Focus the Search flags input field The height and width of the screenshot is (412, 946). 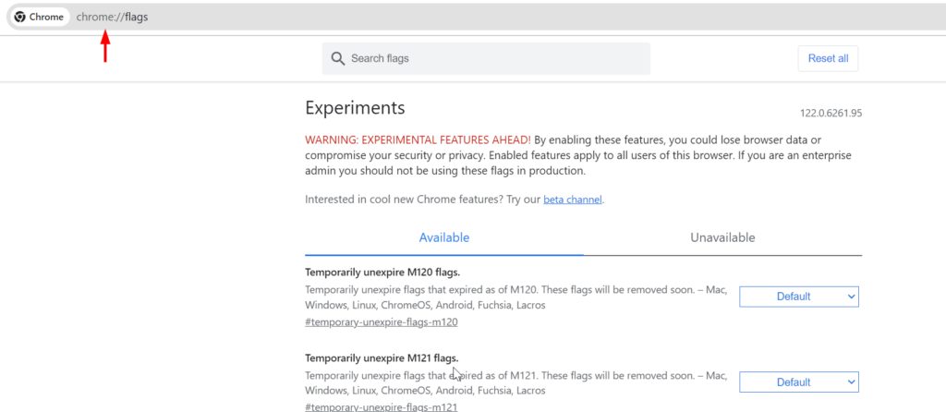(x=486, y=58)
